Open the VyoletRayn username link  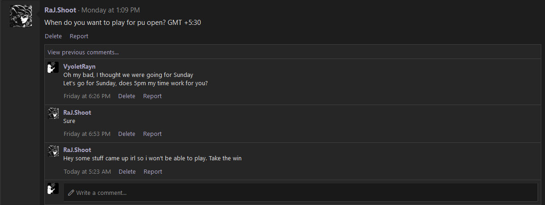[79, 66]
